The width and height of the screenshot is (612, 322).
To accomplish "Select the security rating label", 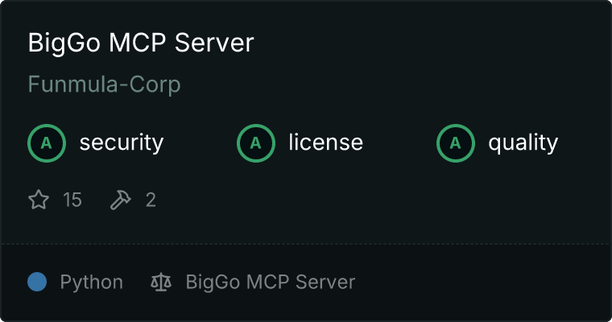I will (122, 142).
